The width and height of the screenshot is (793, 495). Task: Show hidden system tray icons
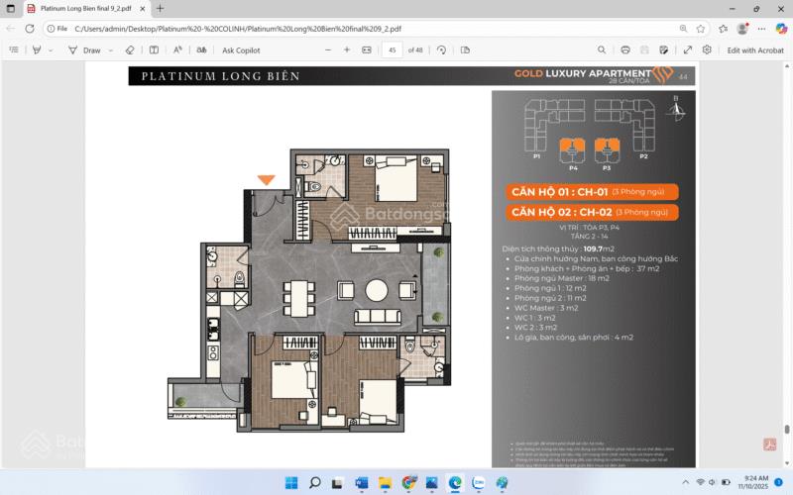click(685, 482)
